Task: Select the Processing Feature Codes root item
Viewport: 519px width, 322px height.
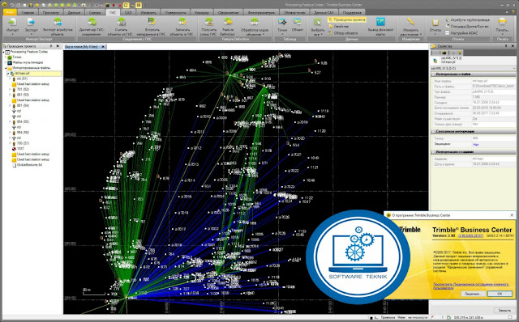Action: point(29,52)
